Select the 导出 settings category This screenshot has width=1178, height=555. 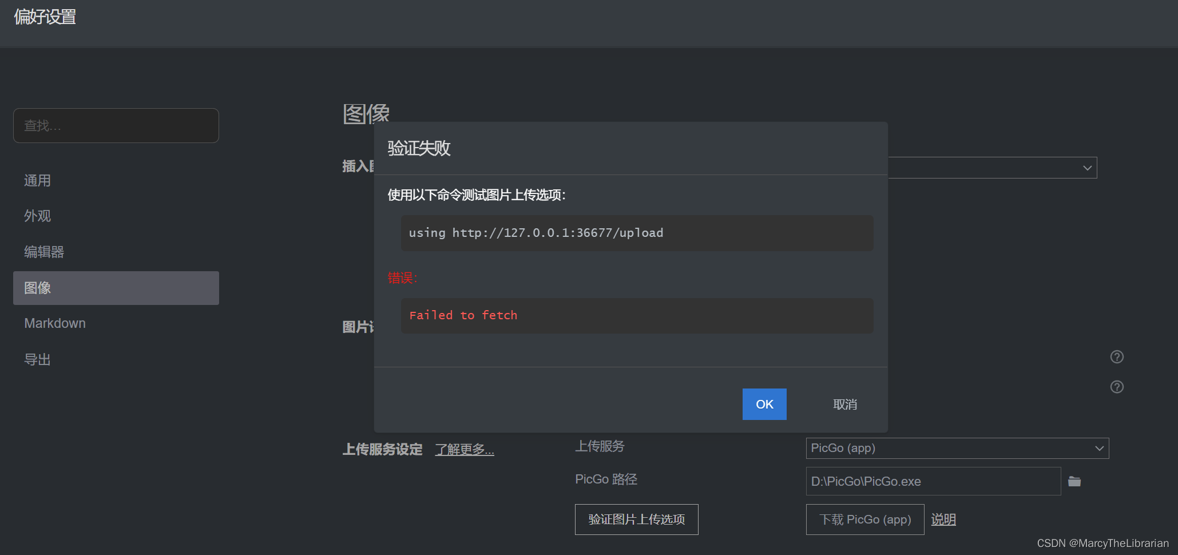tap(116, 359)
